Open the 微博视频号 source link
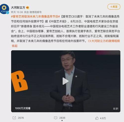 [36, 12]
